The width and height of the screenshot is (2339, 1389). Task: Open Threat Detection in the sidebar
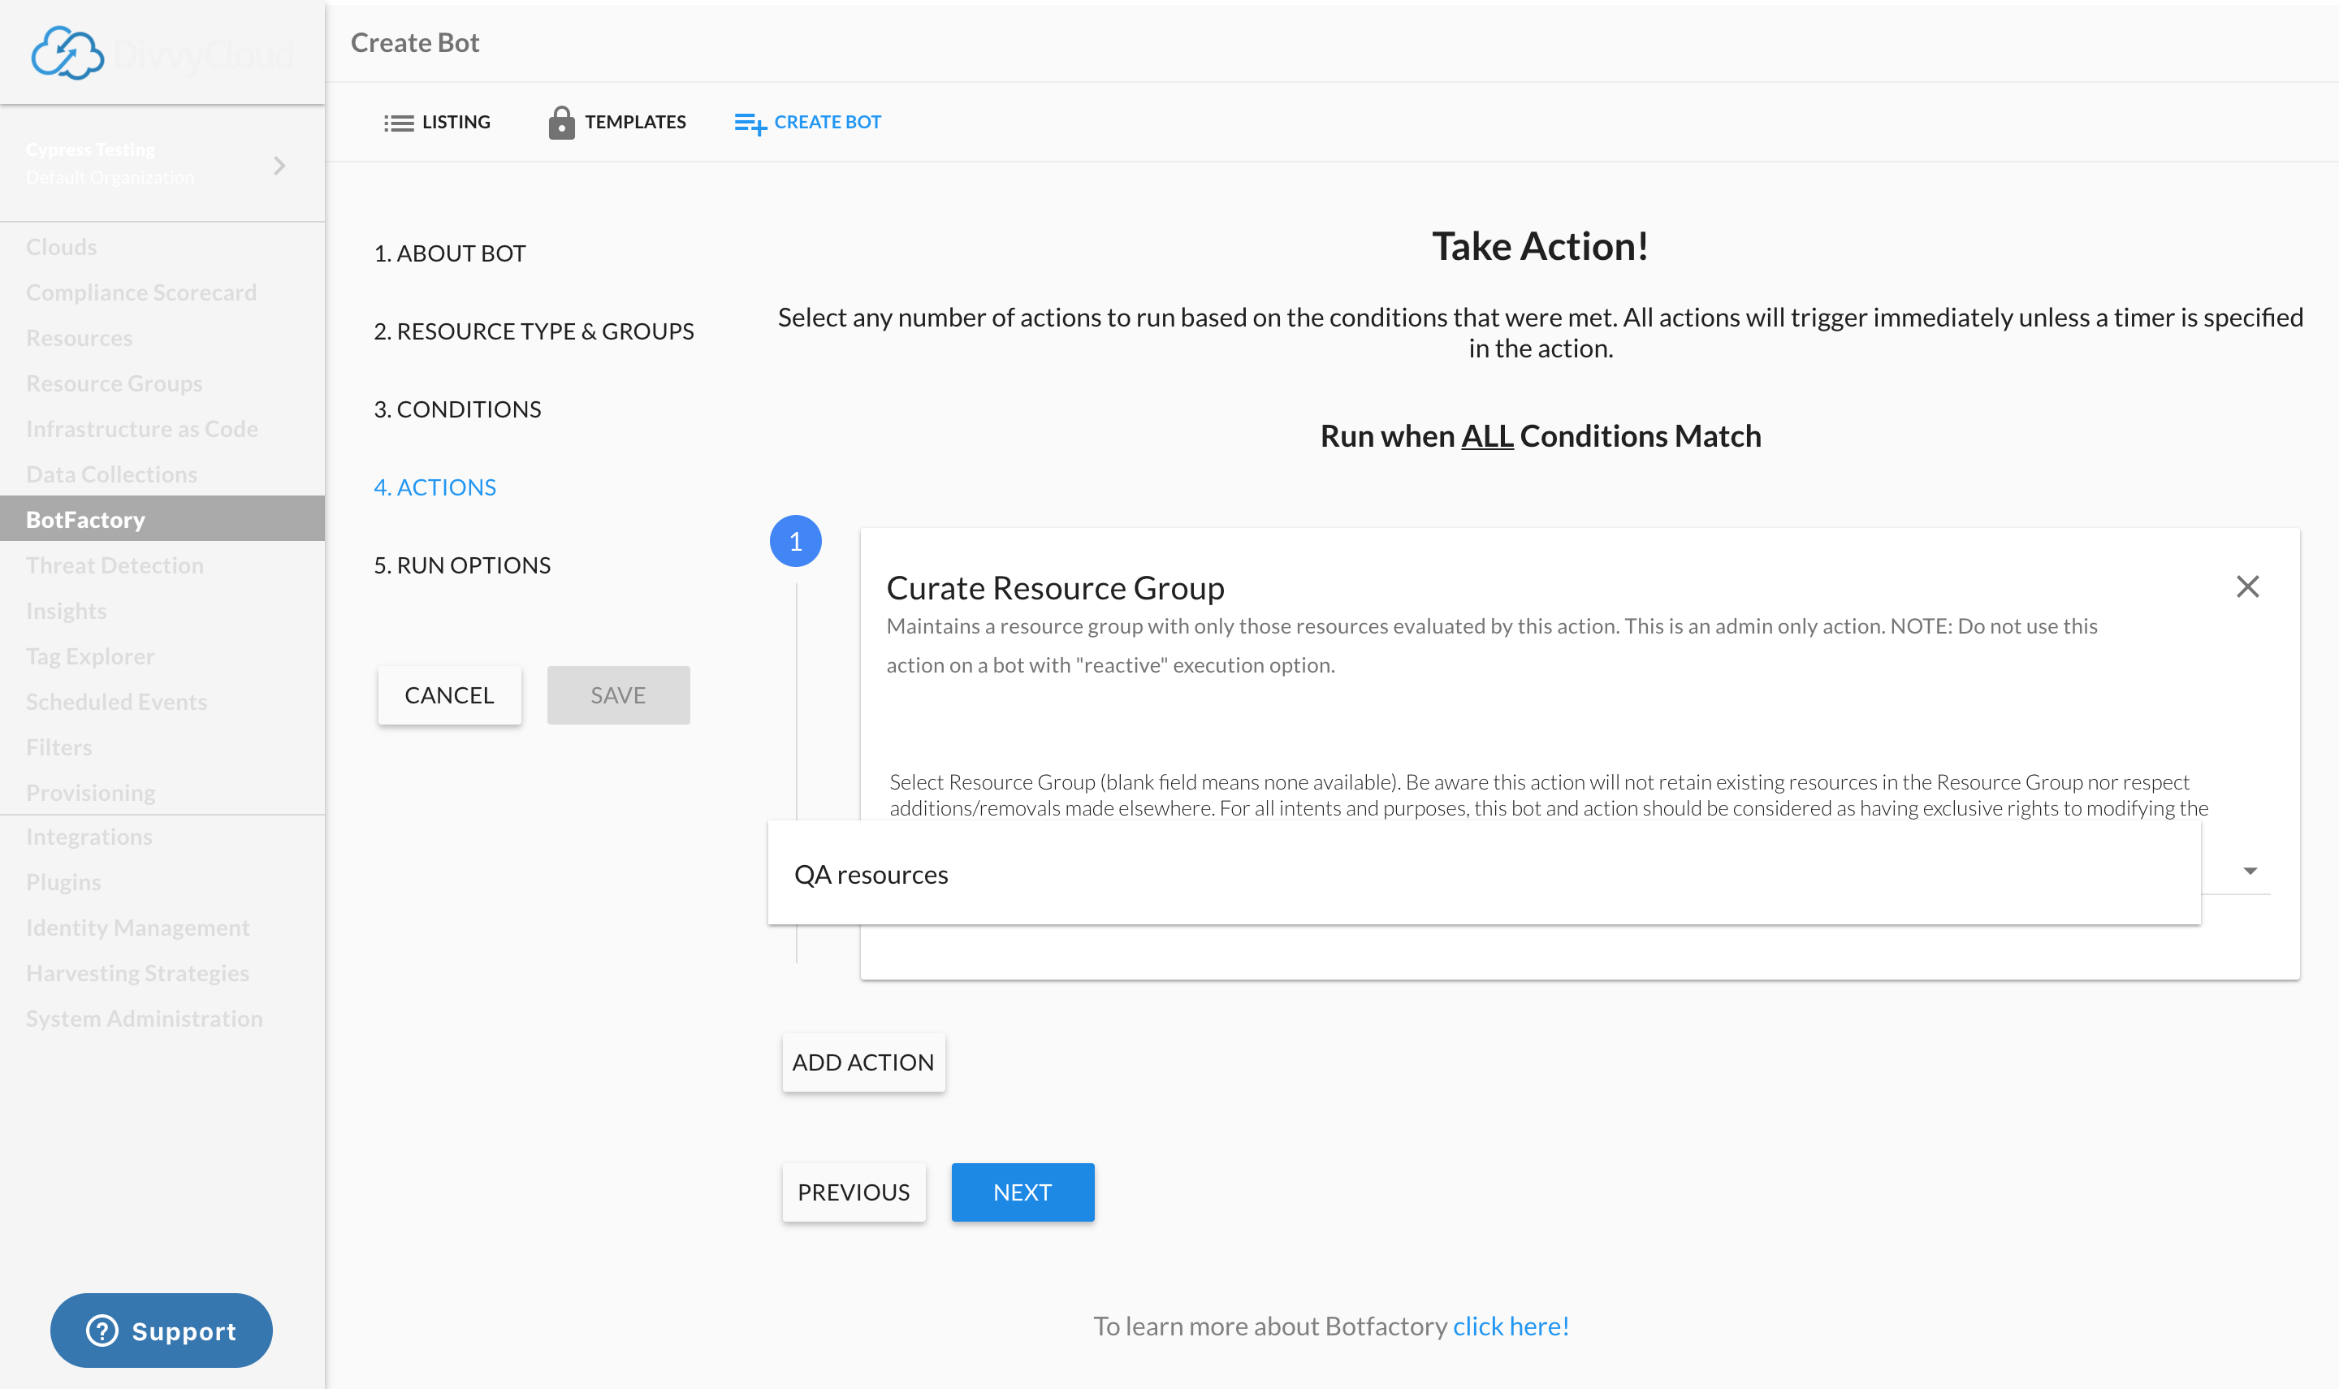click(115, 565)
